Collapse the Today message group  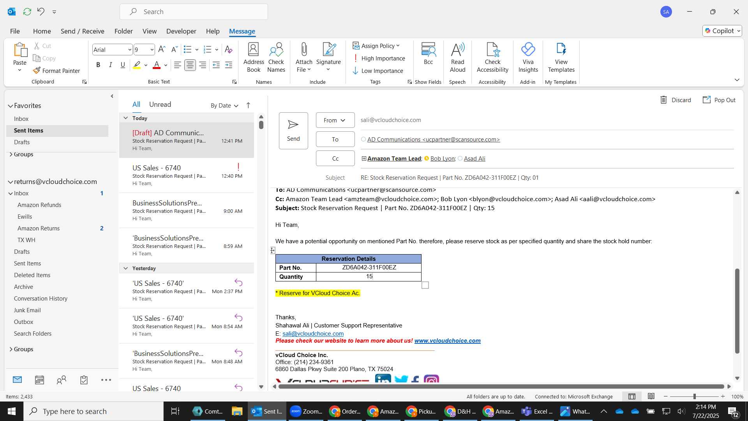click(125, 118)
